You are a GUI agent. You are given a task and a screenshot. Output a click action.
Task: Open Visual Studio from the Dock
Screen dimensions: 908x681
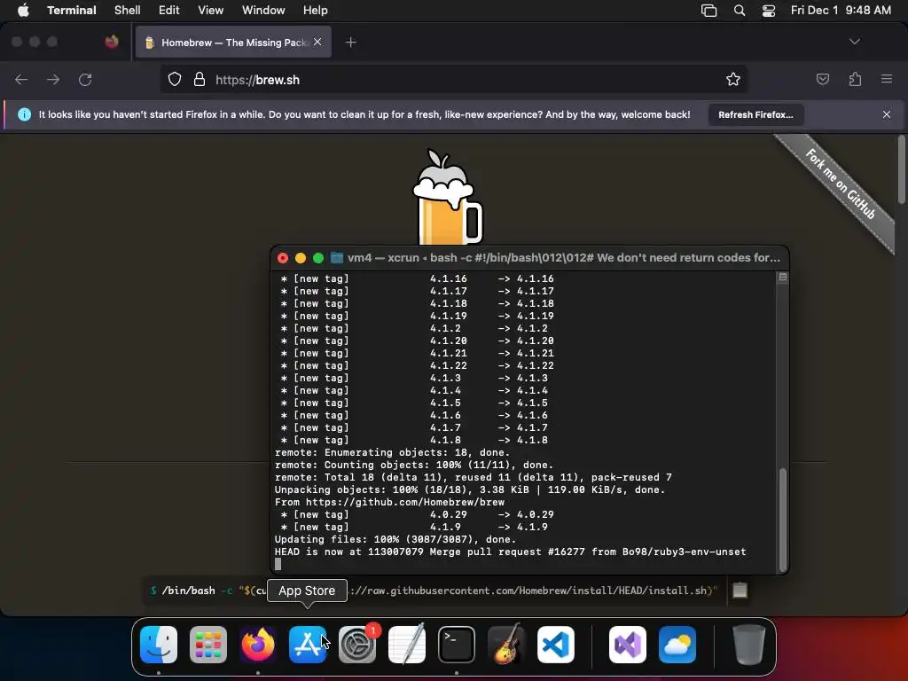pyautogui.click(x=628, y=645)
